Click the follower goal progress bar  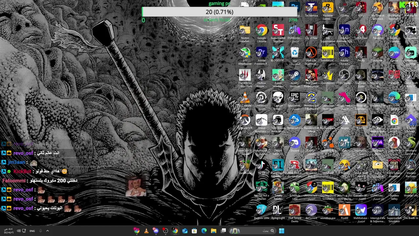[x=219, y=12]
